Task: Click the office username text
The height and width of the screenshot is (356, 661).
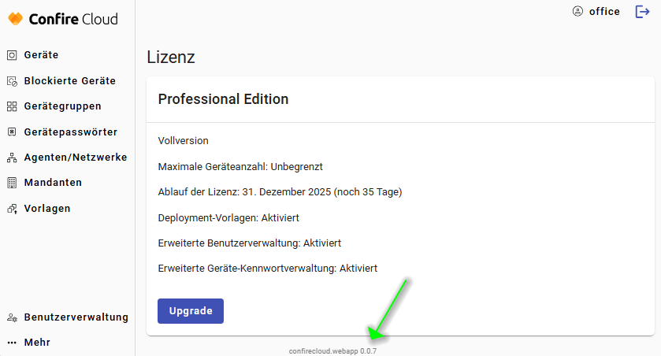Action: (x=604, y=12)
